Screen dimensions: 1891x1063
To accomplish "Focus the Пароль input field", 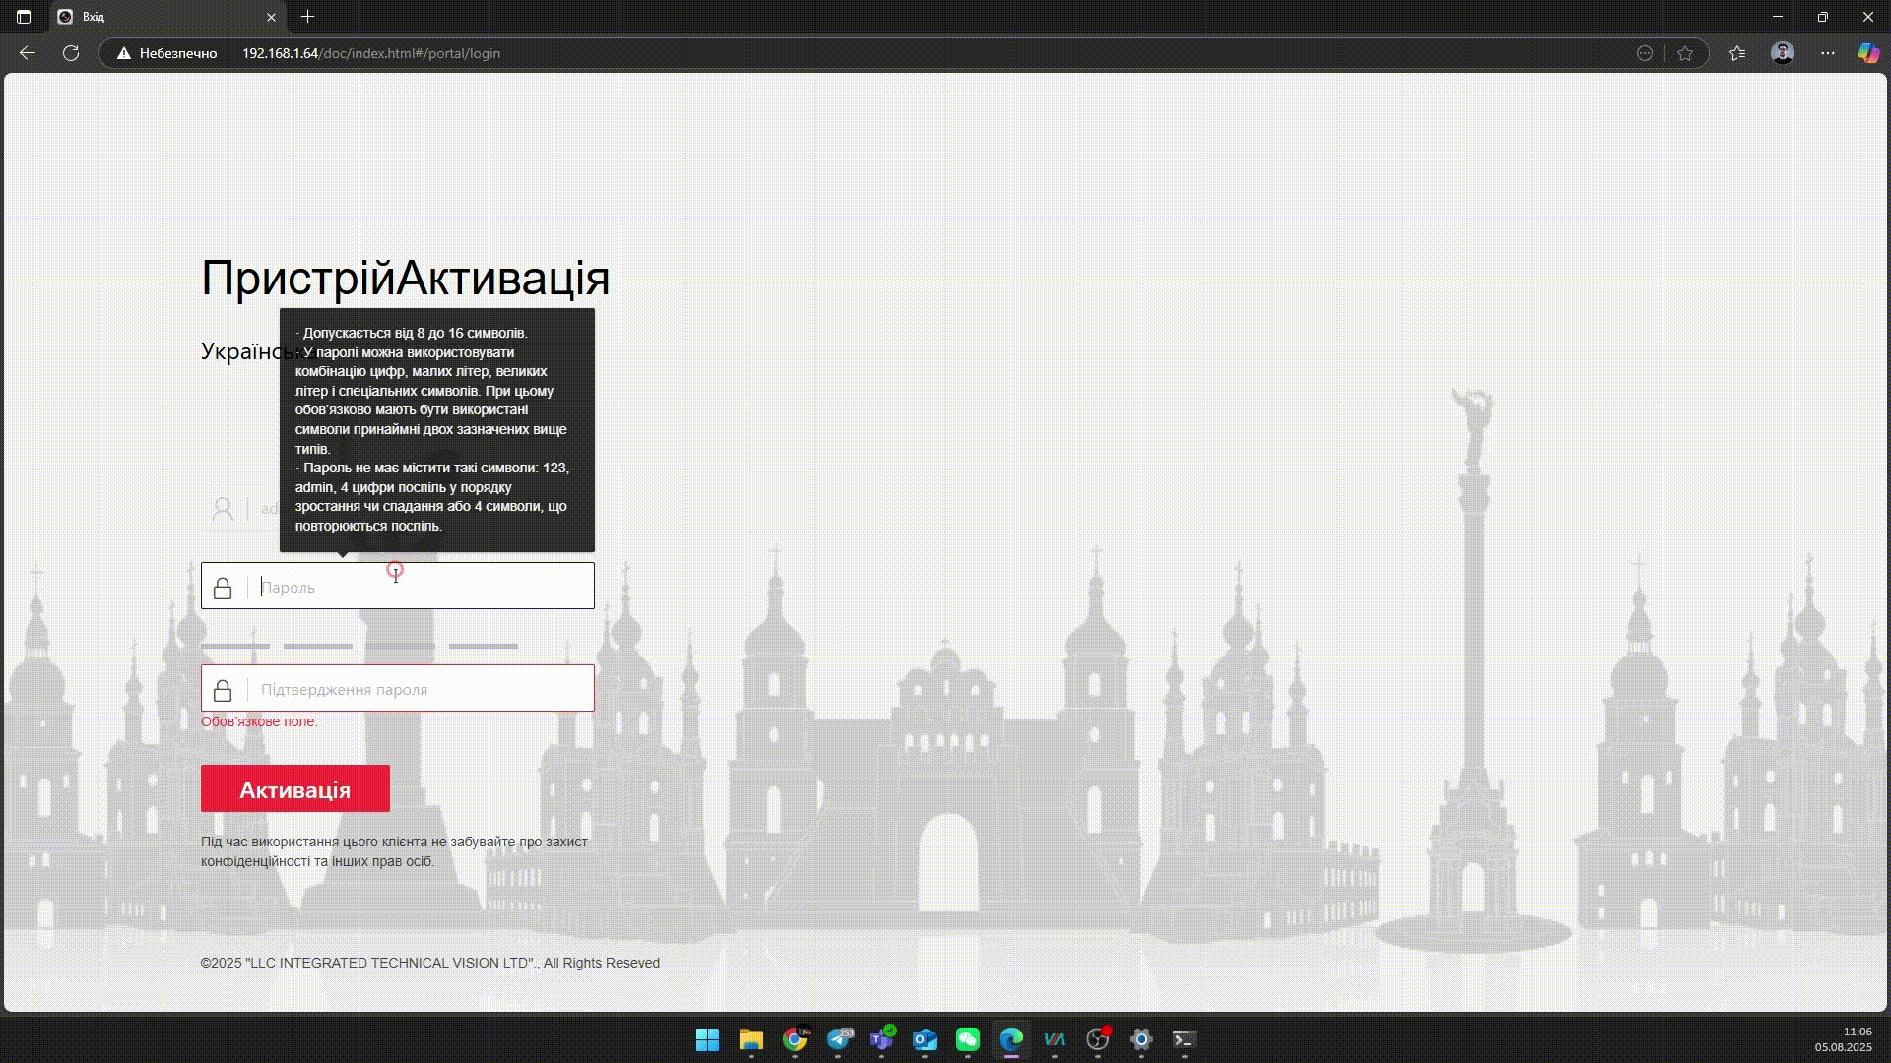I will click(x=424, y=587).
